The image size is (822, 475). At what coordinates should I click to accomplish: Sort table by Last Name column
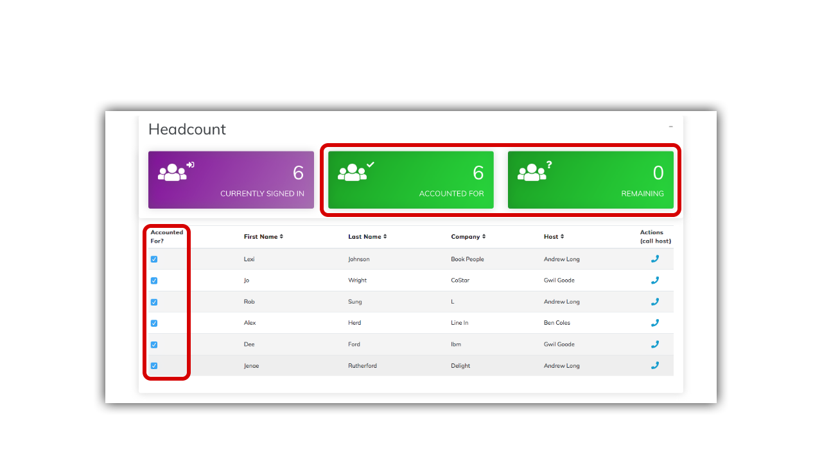[367, 237]
